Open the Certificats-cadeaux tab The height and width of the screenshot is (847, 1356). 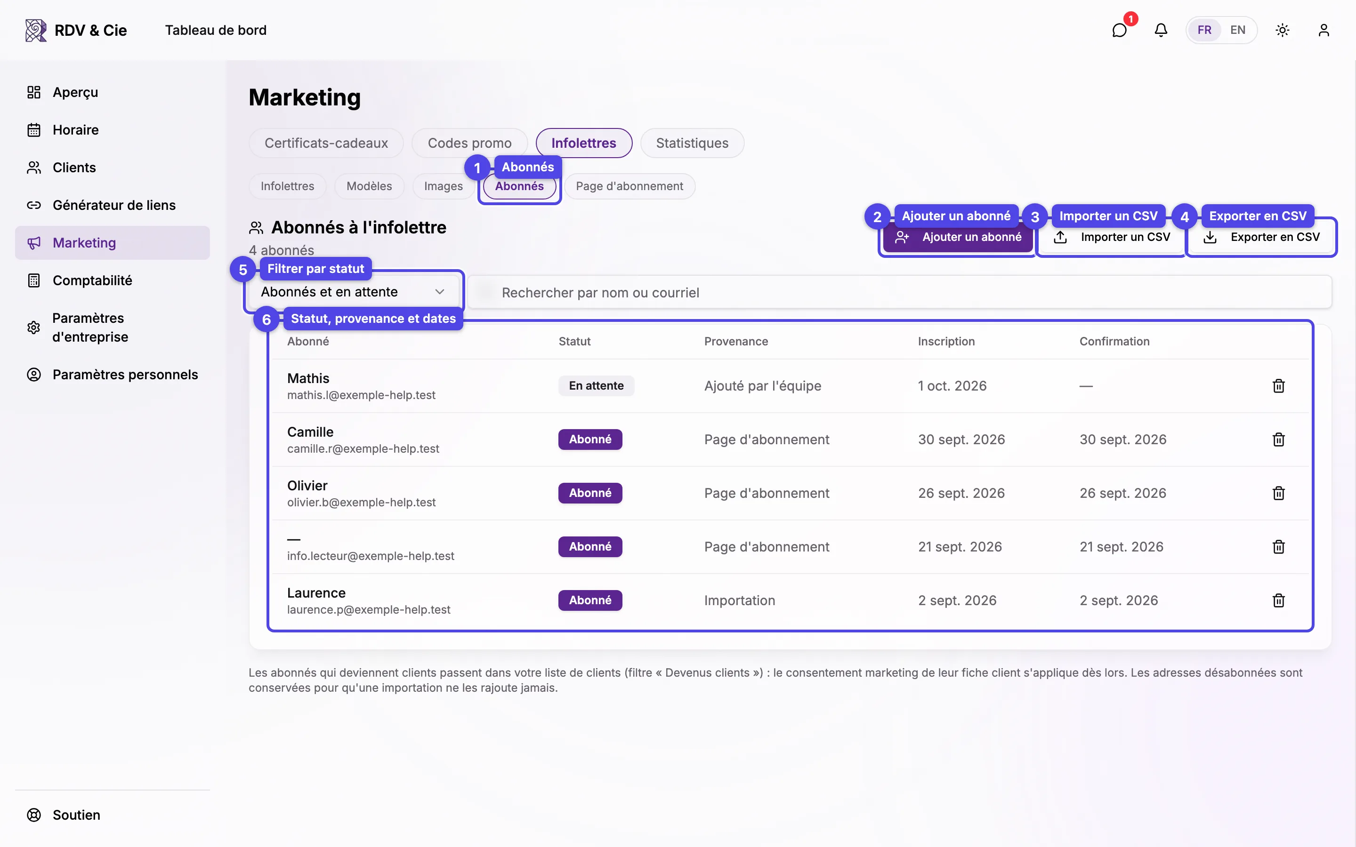326,143
